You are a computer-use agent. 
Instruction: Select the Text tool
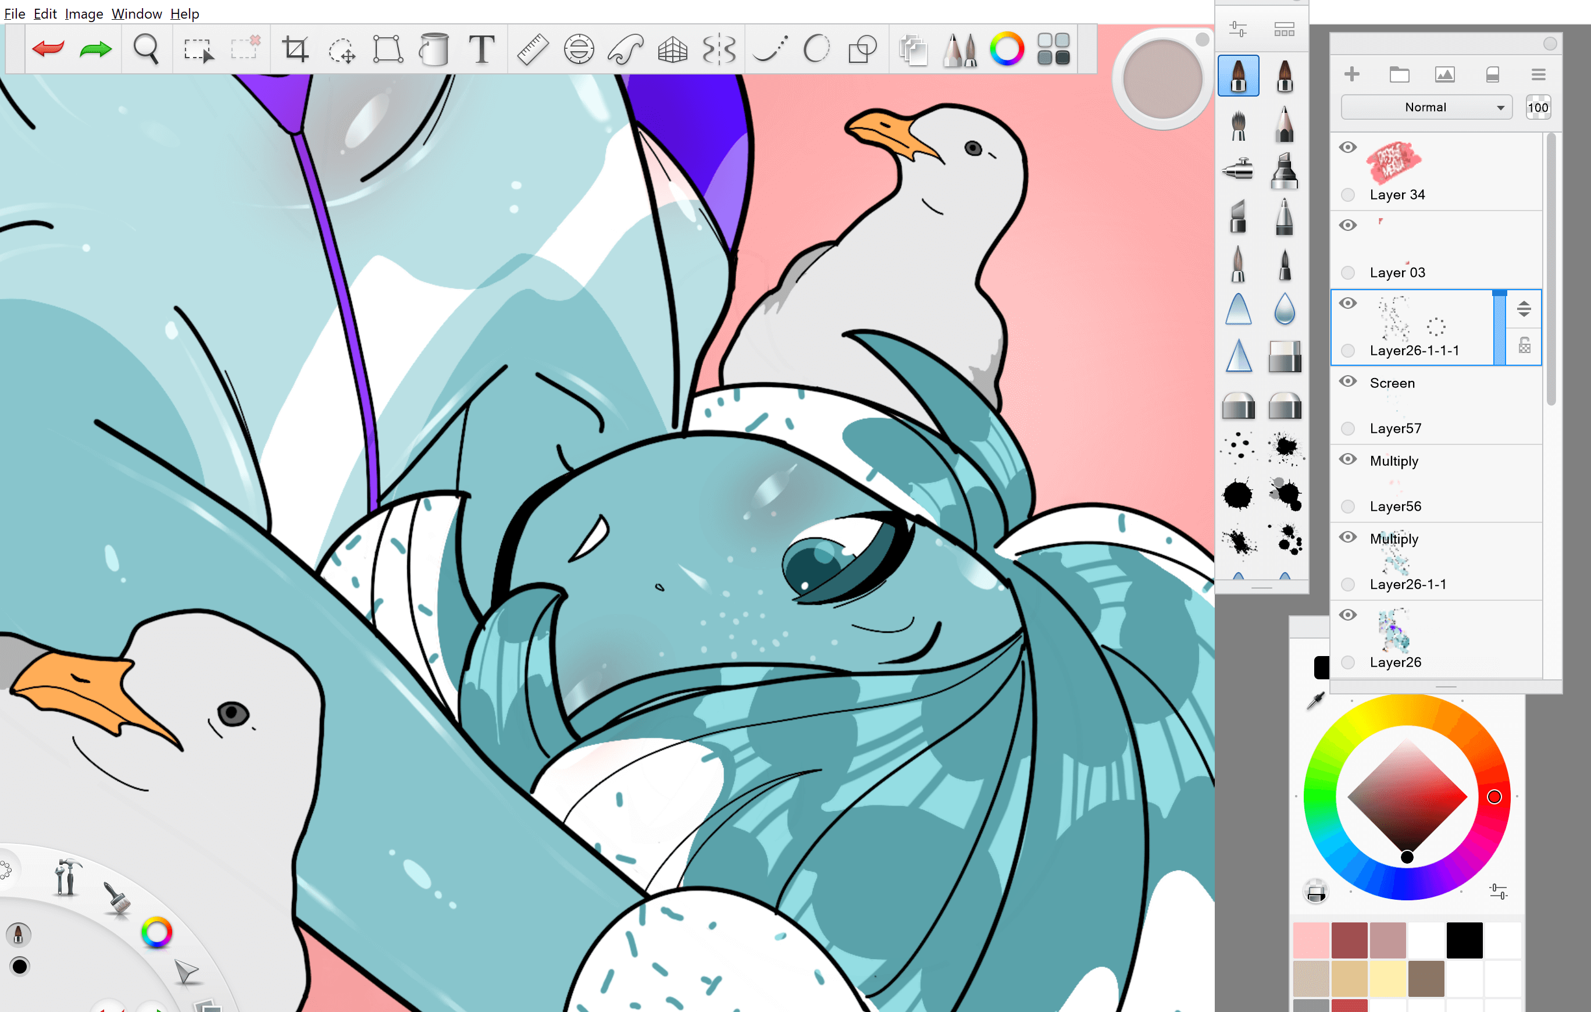pos(481,49)
